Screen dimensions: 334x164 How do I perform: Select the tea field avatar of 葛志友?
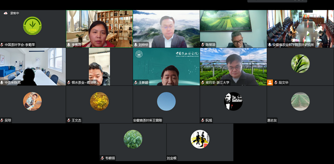tap(300, 101)
